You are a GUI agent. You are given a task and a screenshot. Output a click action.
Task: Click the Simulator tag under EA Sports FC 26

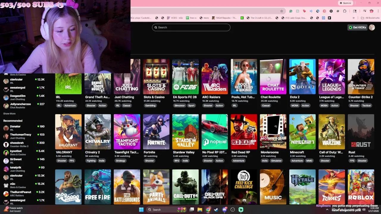click(179, 106)
